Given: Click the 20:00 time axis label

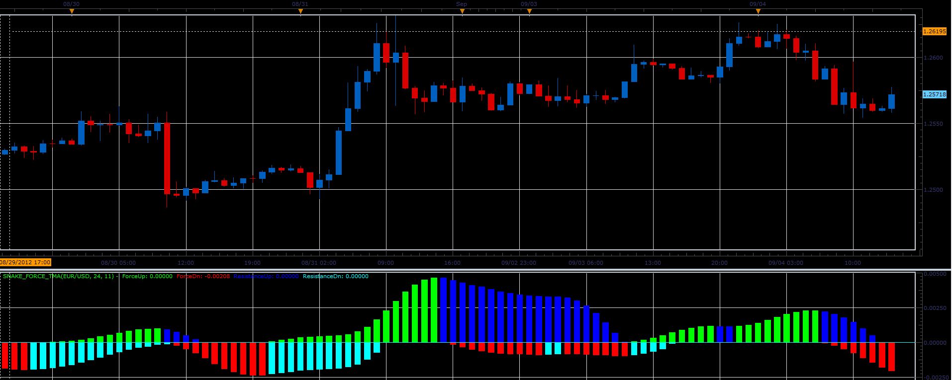Looking at the screenshot, I should tap(719, 263).
